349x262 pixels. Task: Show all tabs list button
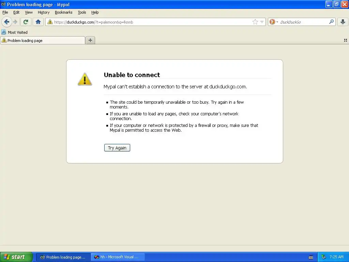(346, 40)
